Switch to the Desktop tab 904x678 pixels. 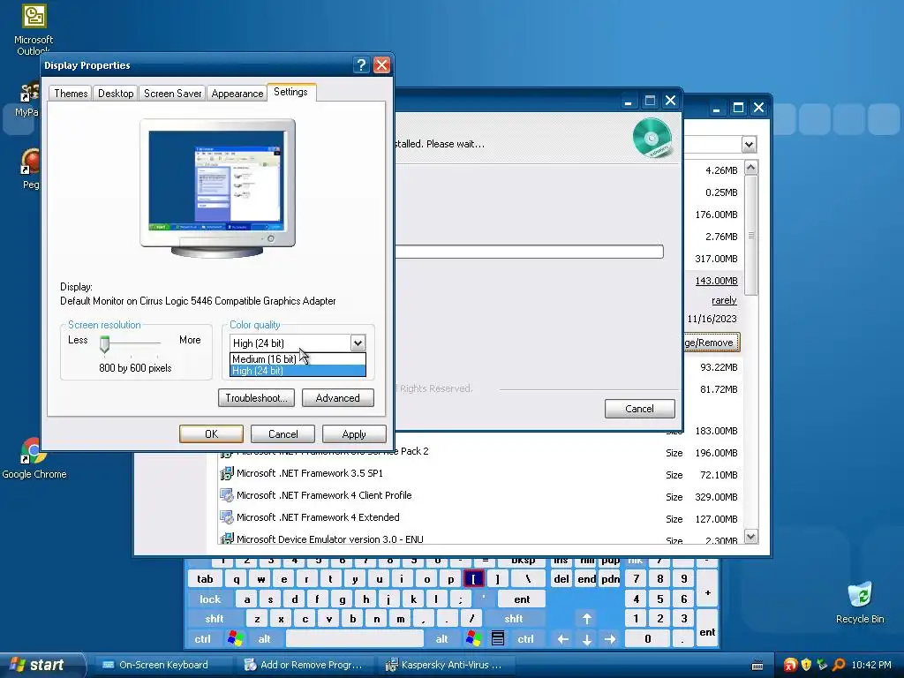click(x=116, y=94)
